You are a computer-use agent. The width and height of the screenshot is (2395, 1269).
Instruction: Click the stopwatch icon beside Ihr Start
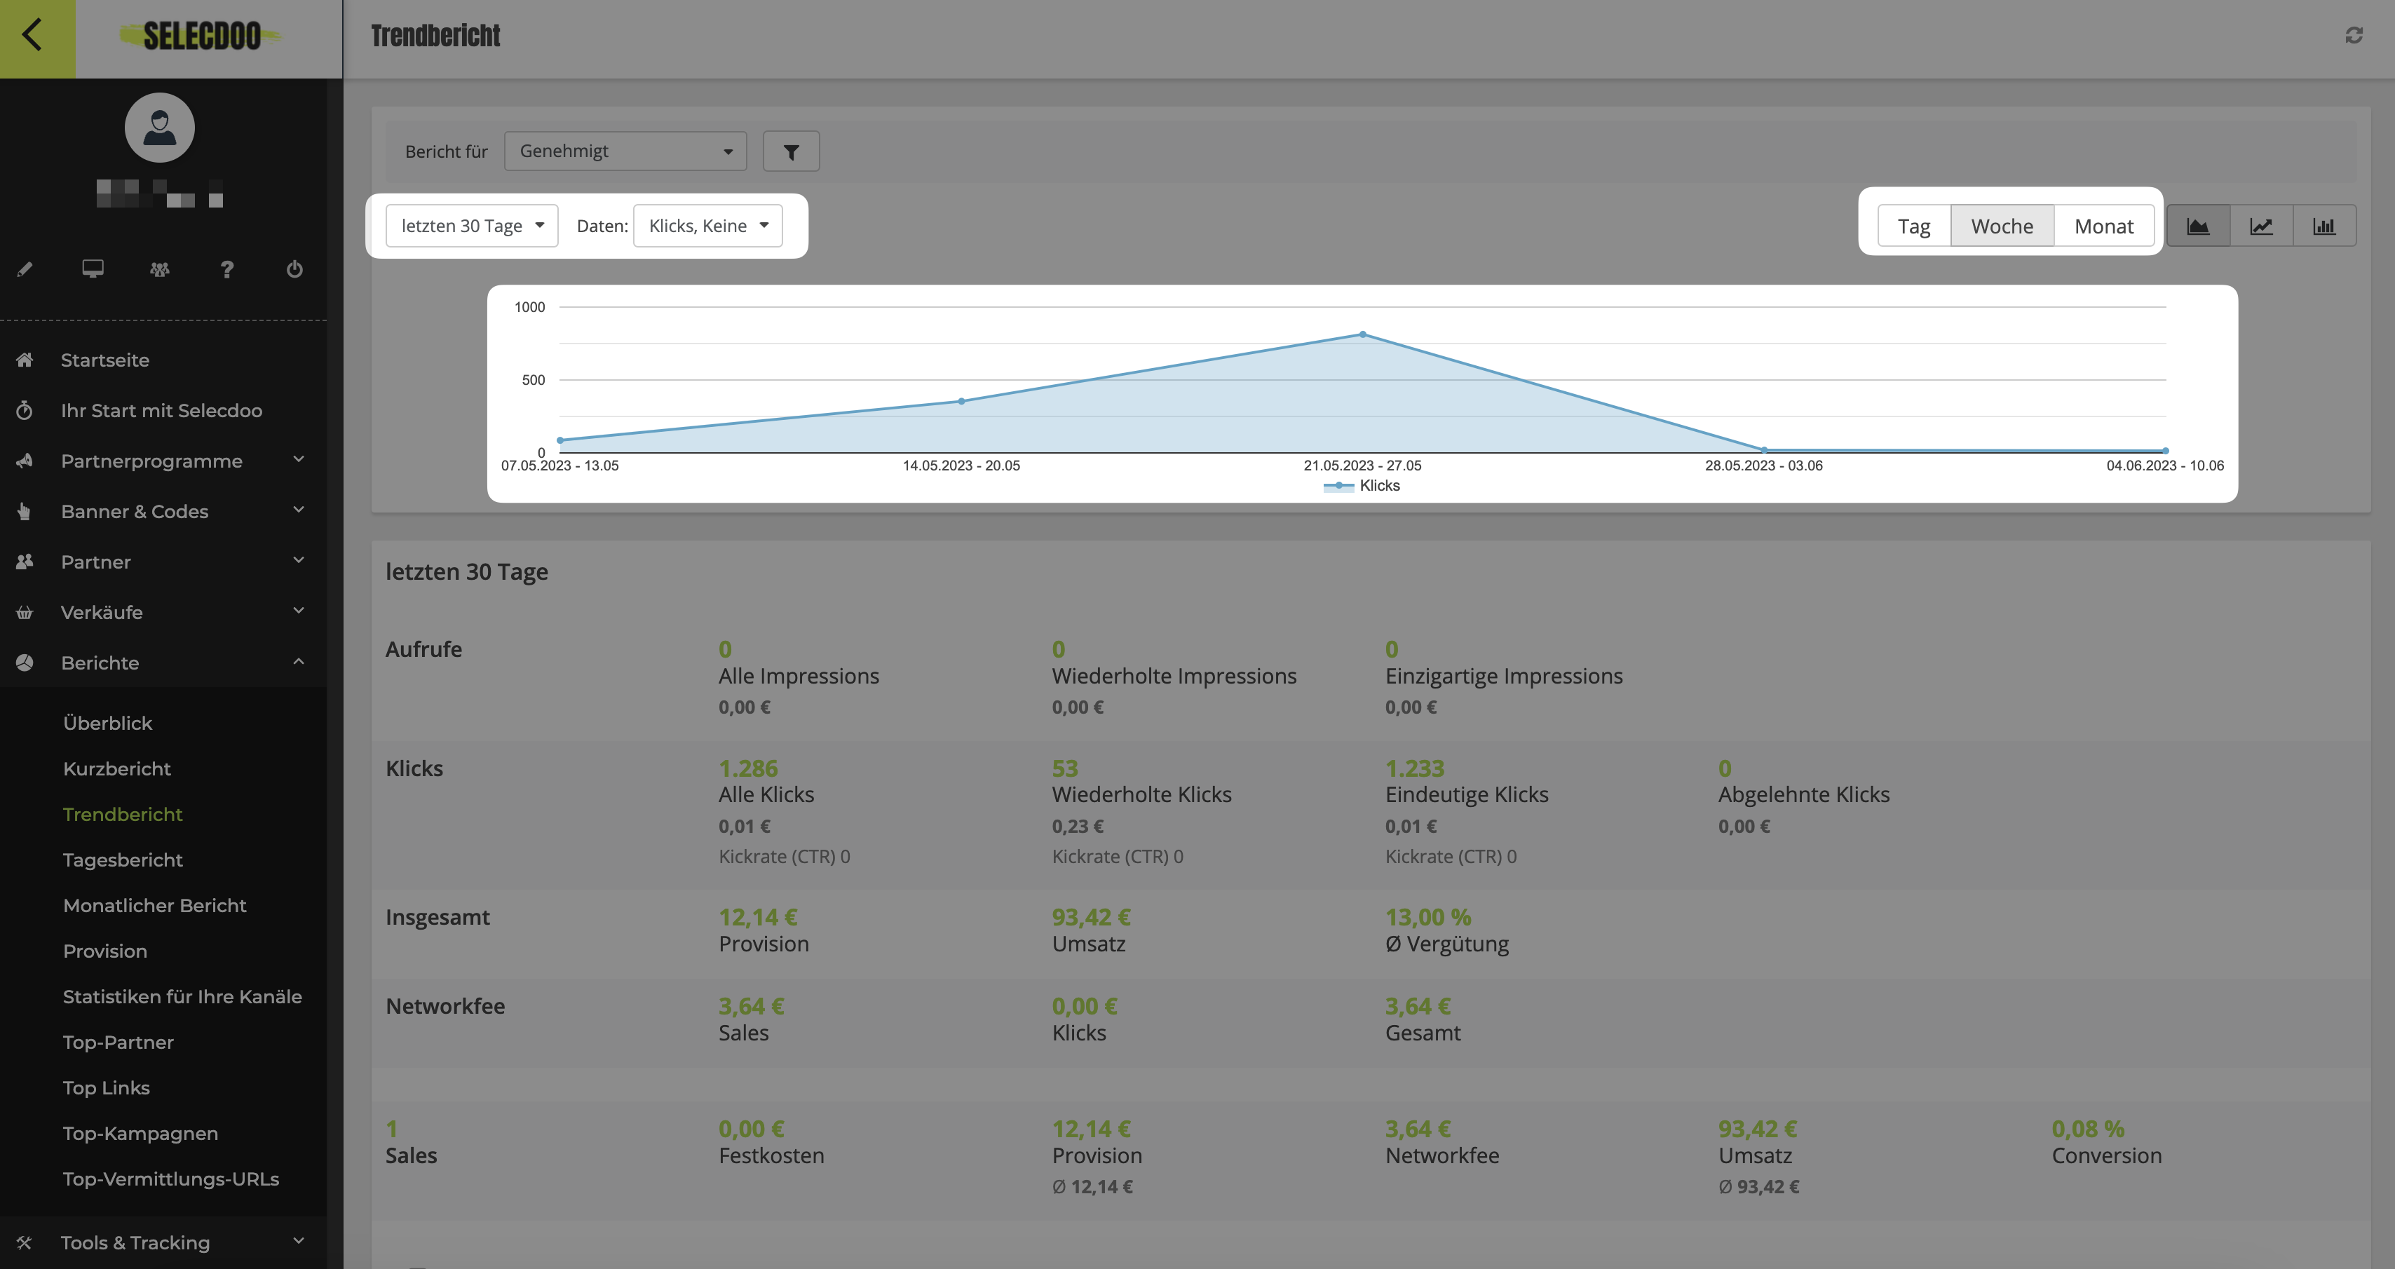pos(25,410)
